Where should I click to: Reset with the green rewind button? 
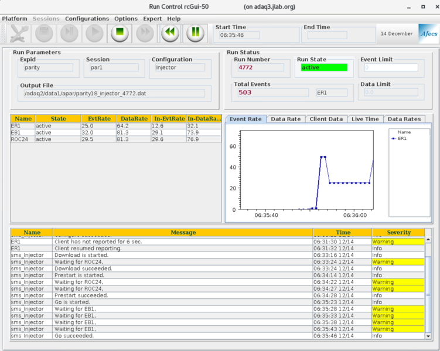(x=170, y=33)
